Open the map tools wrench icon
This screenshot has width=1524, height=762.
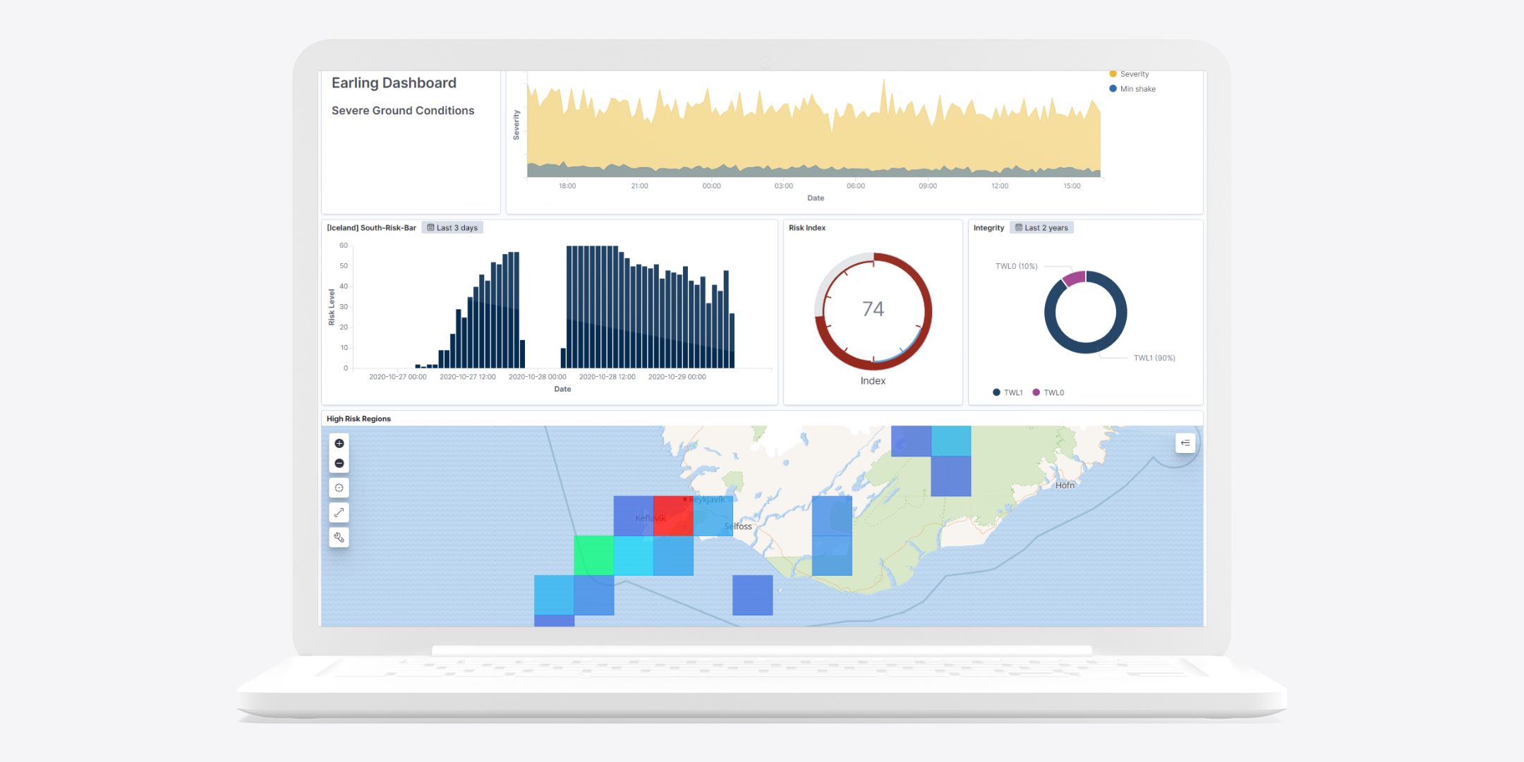click(339, 538)
